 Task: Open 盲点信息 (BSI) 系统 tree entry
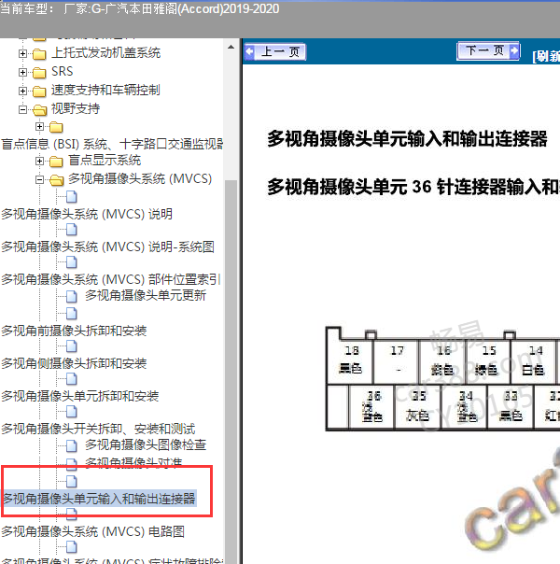(x=112, y=144)
